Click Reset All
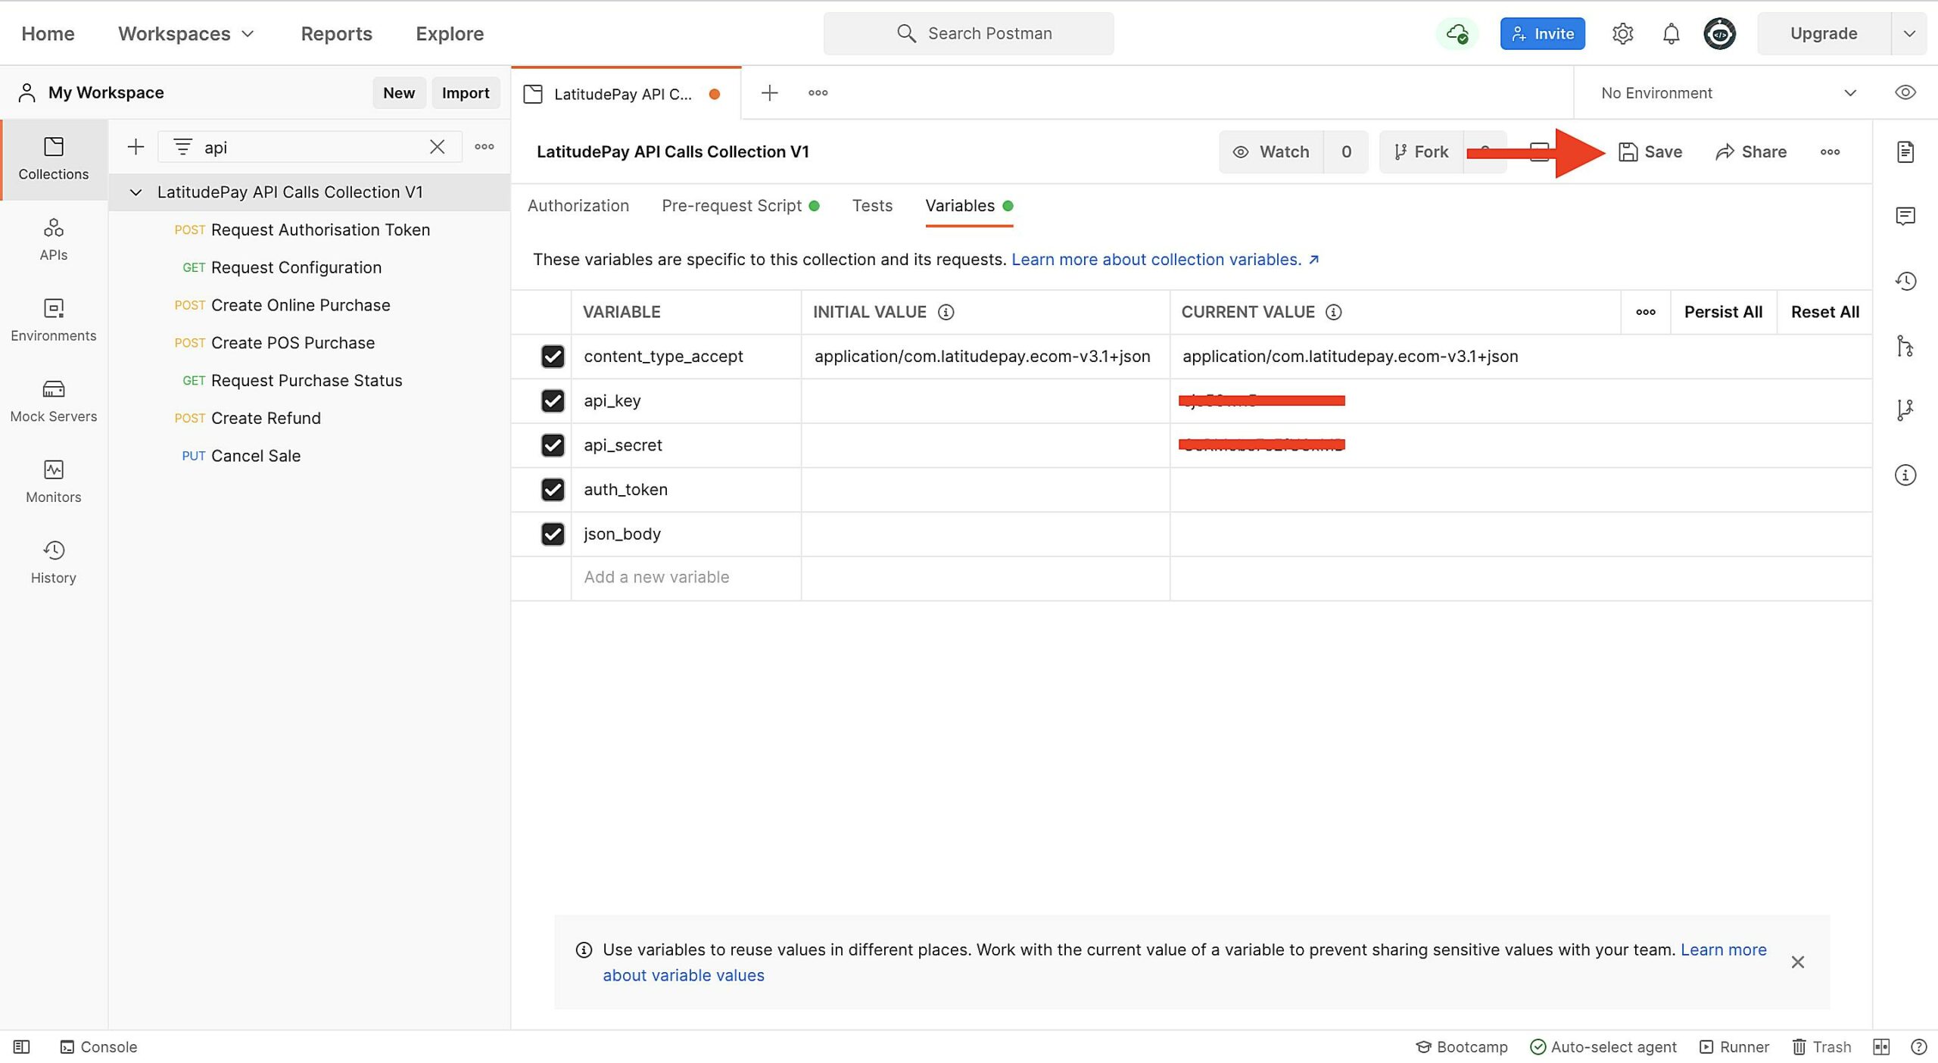Image resolution: width=1938 pixels, height=1063 pixels. [1824, 312]
